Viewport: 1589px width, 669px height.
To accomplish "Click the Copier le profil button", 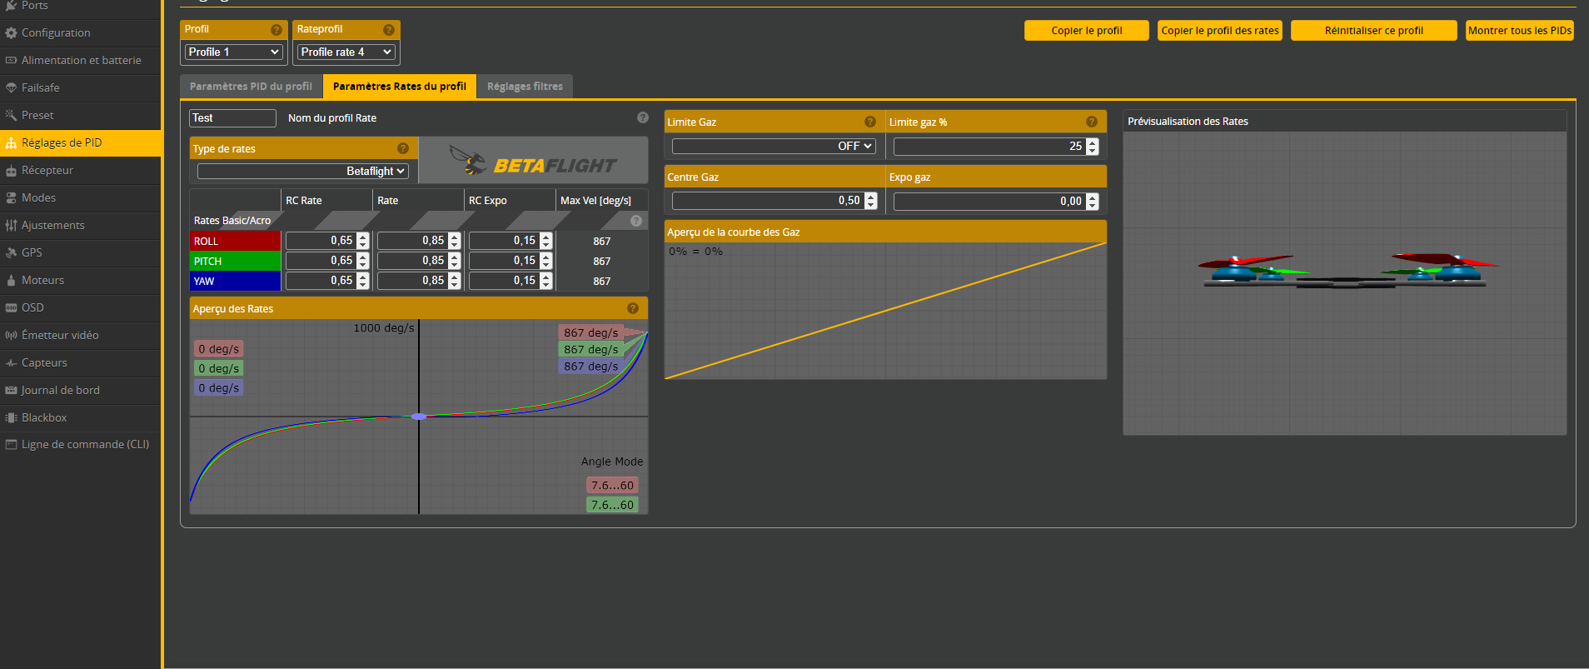I will 1086,31.
